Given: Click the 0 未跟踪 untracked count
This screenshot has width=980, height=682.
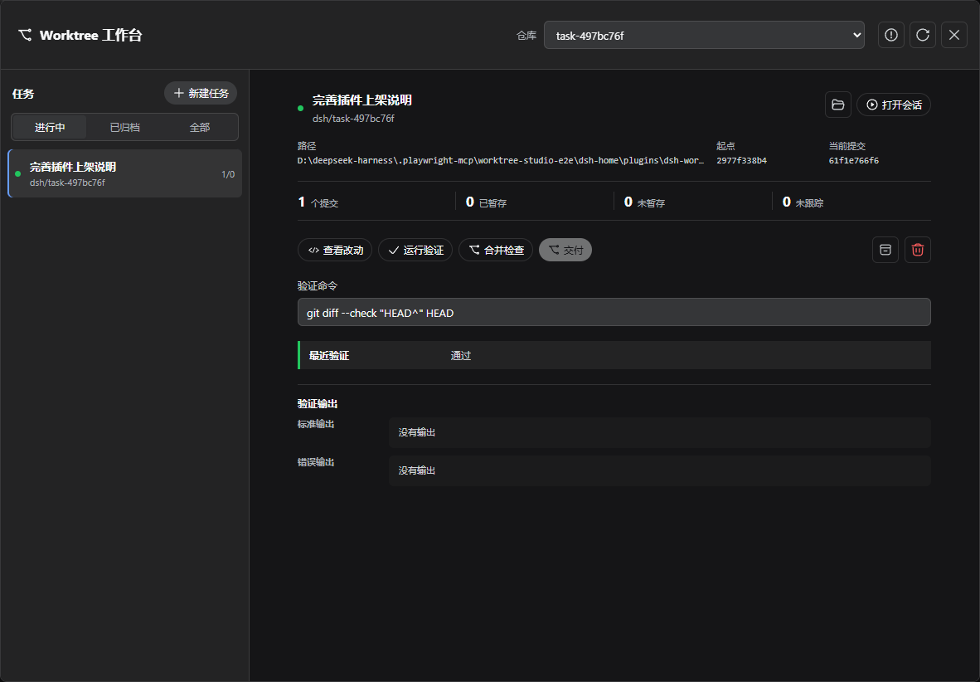Looking at the screenshot, I should click(803, 202).
